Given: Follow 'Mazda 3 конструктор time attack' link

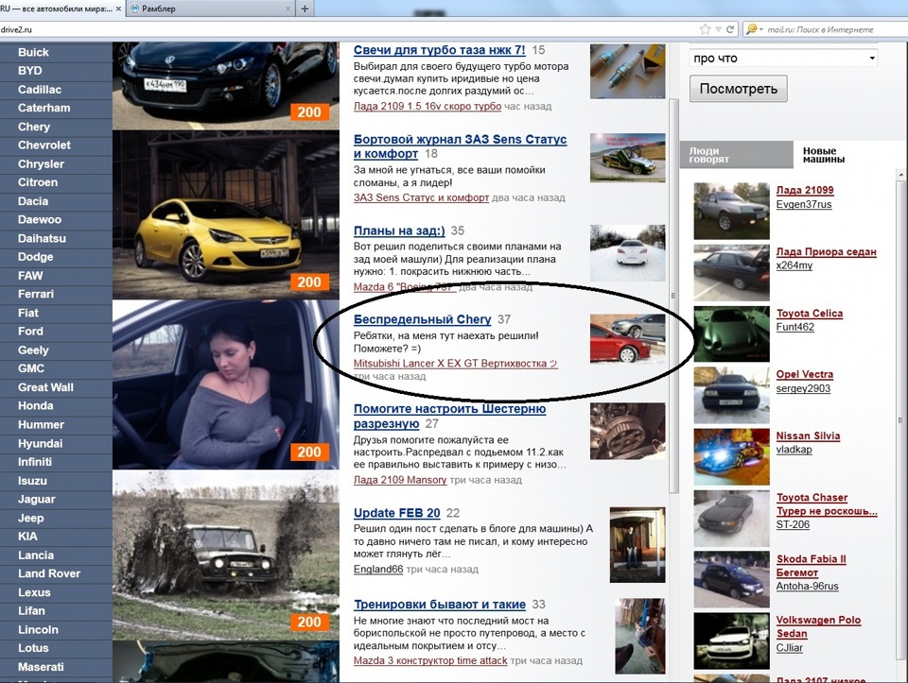Looking at the screenshot, I should (x=430, y=660).
